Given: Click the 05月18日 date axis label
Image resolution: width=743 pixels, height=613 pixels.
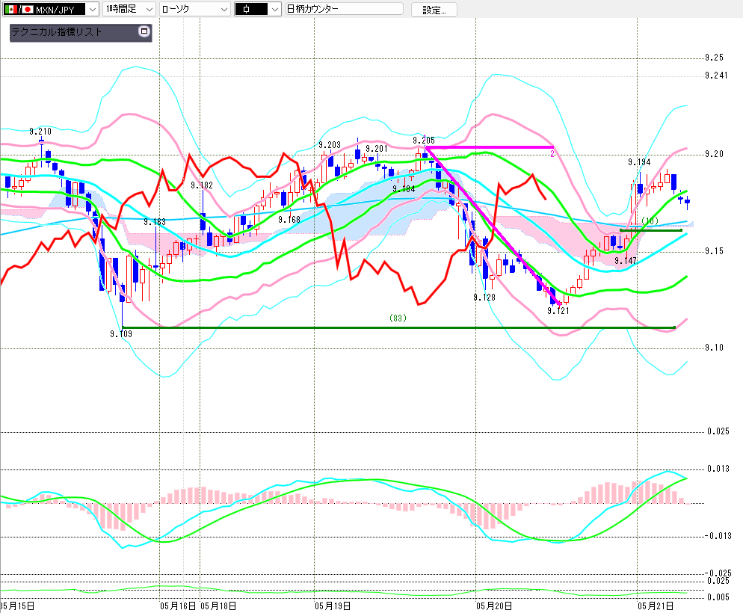Looking at the screenshot, I should tap(218, 606).
